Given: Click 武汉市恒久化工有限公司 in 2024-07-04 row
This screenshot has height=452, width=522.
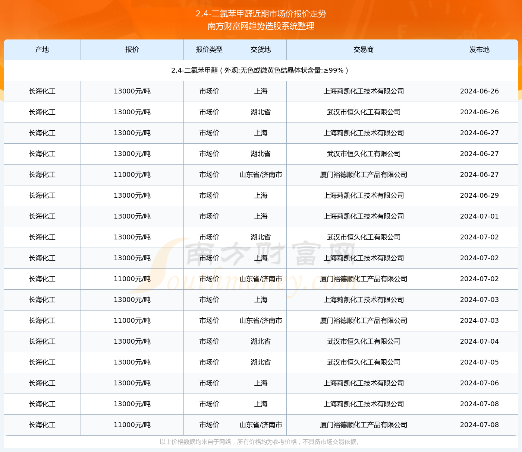Looking at the screenshot, I should (x=364, y=341).
